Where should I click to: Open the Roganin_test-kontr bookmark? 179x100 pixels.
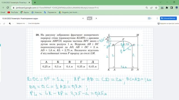(69, 12)
